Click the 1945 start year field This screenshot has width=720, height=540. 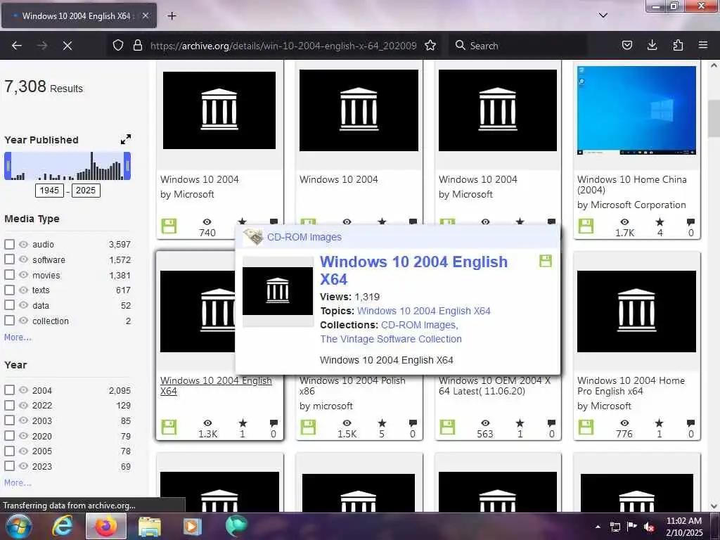(x=49, y=191)
